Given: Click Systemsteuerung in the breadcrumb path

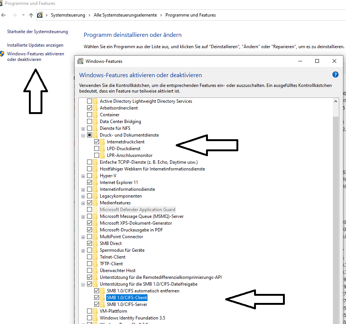Looking at the screenshot, I should click(x=68, y=15).
